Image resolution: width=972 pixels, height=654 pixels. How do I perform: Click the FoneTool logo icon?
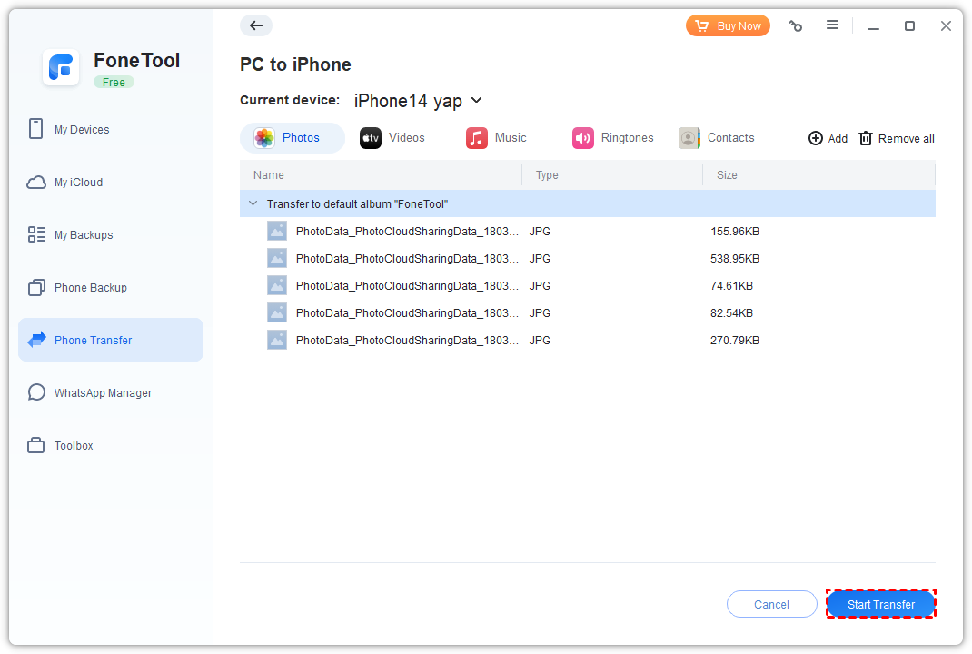tap(62, 68)
